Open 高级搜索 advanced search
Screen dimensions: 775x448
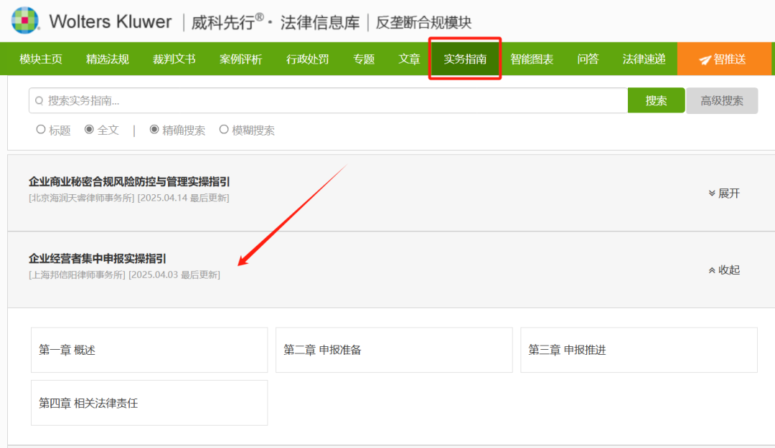[x=721, y=101]
